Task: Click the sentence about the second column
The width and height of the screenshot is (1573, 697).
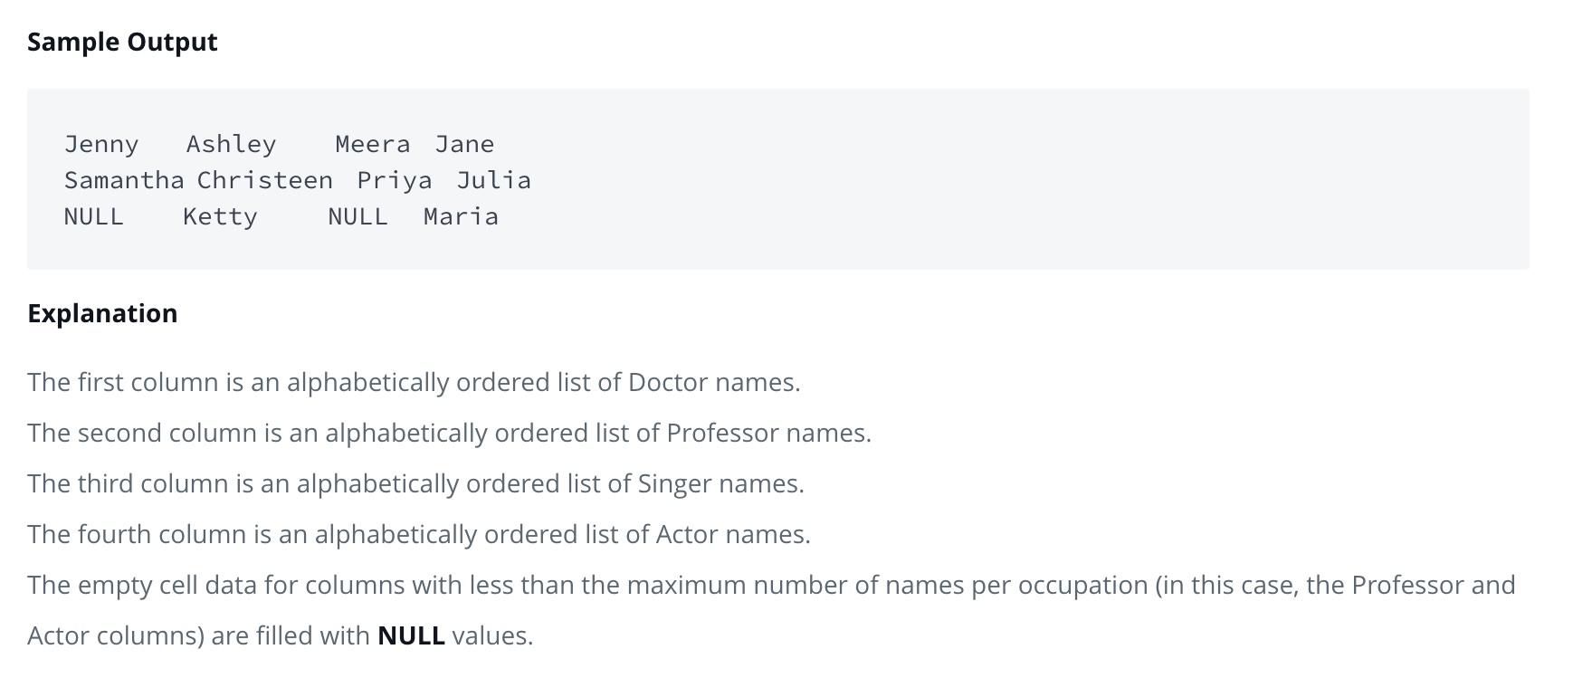Action: click(x=449, y=434)
